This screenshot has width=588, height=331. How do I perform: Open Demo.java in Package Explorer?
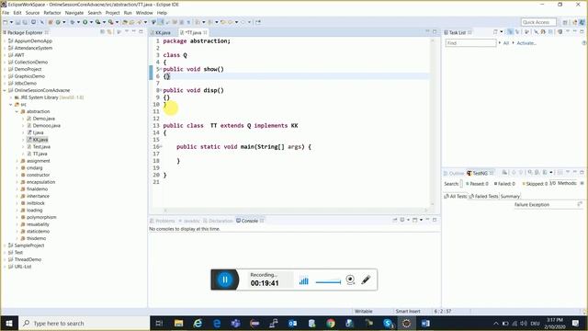coord(43,119)
